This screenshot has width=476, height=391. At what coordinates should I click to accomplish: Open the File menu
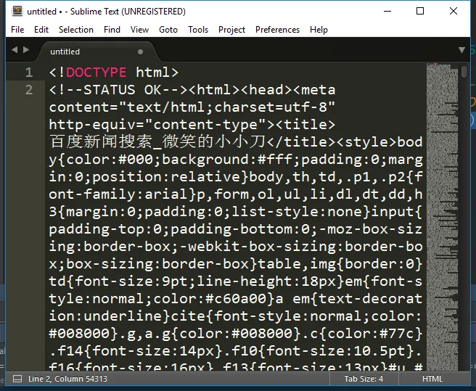point(17,30)
